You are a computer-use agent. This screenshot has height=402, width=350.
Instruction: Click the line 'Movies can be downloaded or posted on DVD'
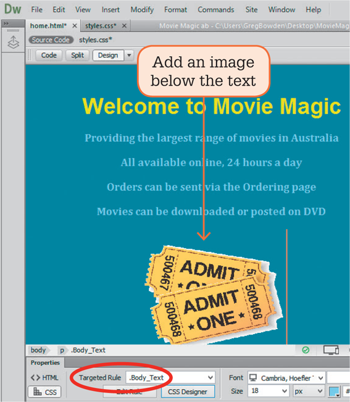click(x=211, y=212)
